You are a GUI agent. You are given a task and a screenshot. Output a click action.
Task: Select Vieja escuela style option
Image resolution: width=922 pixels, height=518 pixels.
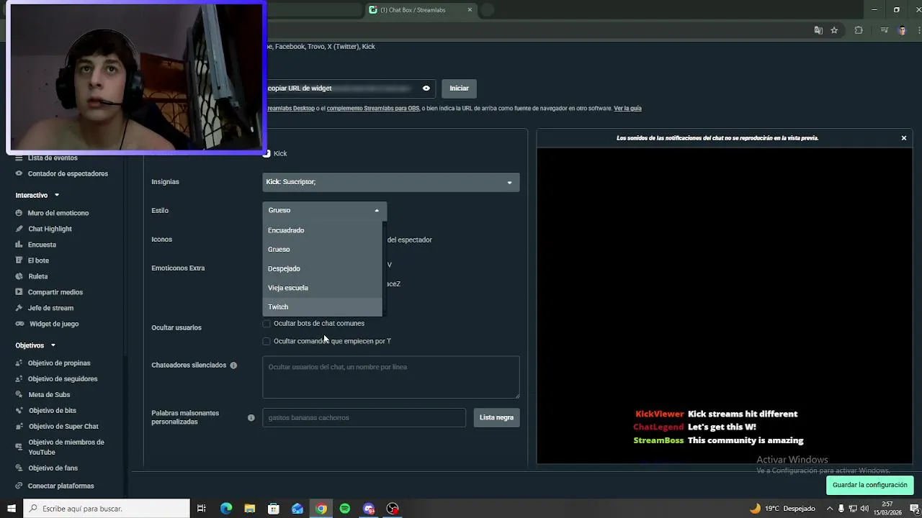(x=323, y=288)
